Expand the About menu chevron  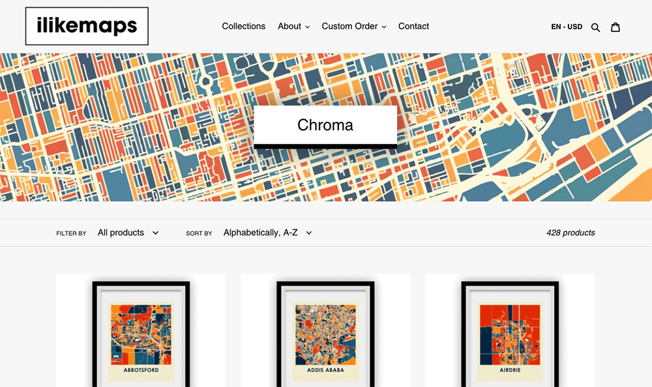[306, 27]
